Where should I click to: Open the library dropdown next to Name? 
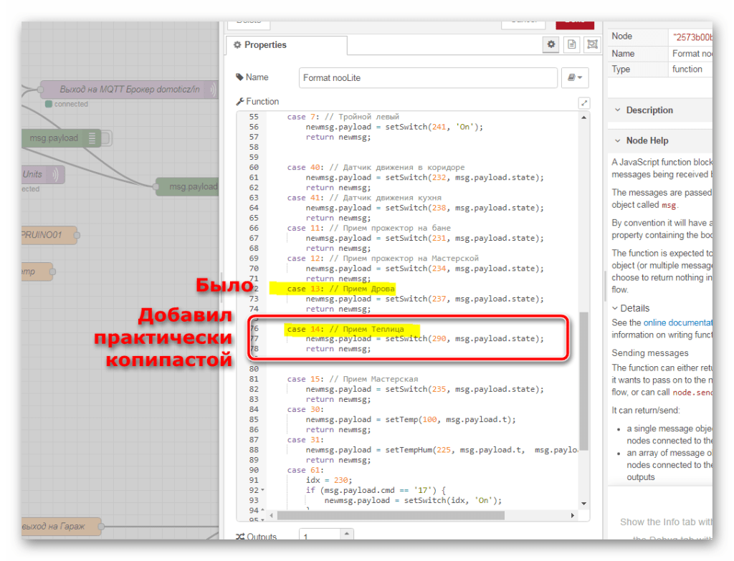(575, 77)
